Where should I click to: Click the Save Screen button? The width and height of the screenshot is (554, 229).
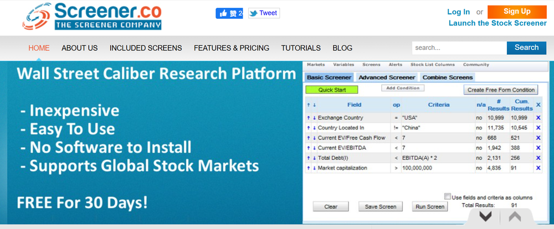381,206
